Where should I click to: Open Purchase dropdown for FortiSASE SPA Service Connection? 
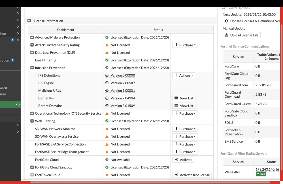tap(185, 144)
